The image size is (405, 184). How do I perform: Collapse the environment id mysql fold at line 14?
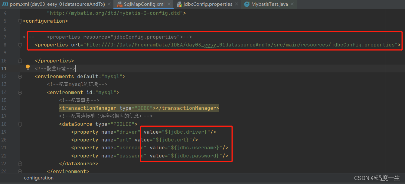(20, 92)
